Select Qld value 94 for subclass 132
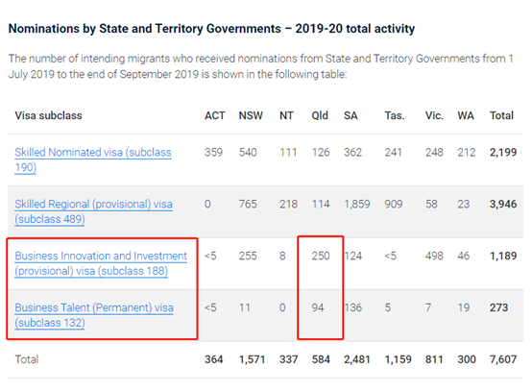 (318, 307)
